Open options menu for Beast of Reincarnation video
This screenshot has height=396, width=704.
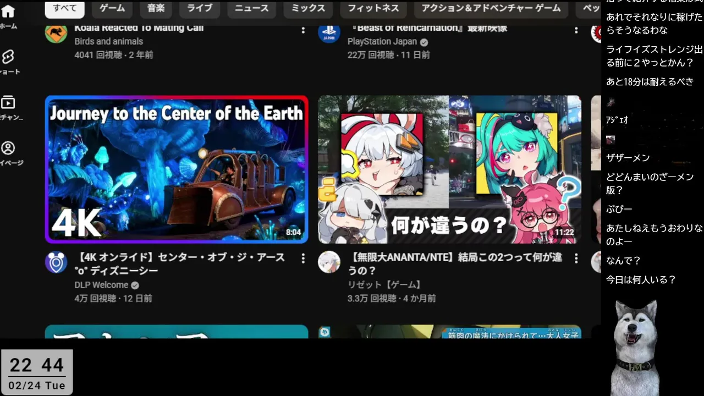click(x=576, y=30)
